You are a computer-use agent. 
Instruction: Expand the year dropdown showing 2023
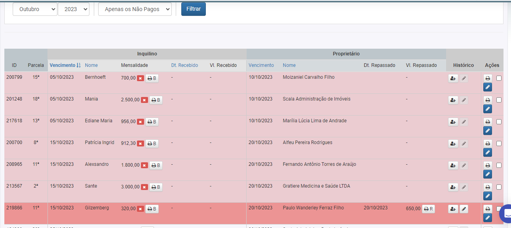pyautogui.click(x=74, y=9)
